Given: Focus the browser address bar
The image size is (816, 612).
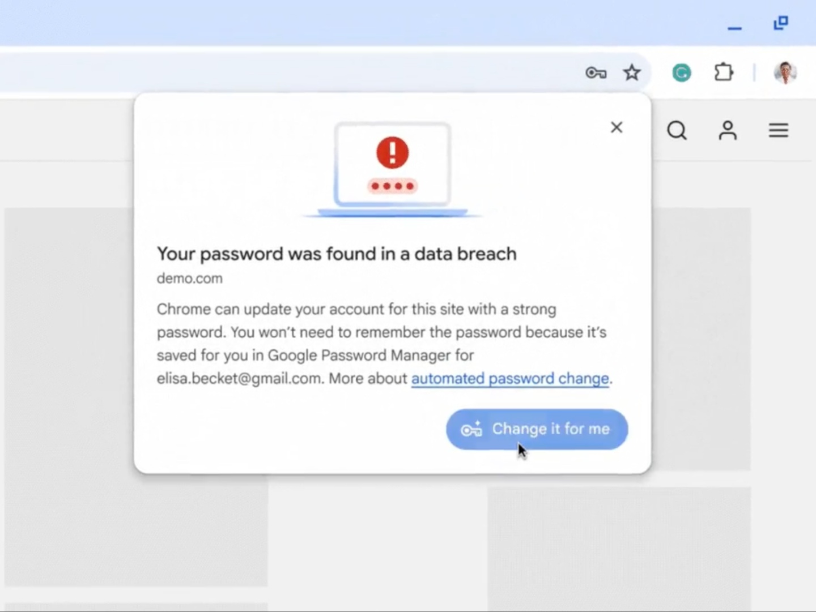Looking at the screenshot, I should [x=283, y=72].
